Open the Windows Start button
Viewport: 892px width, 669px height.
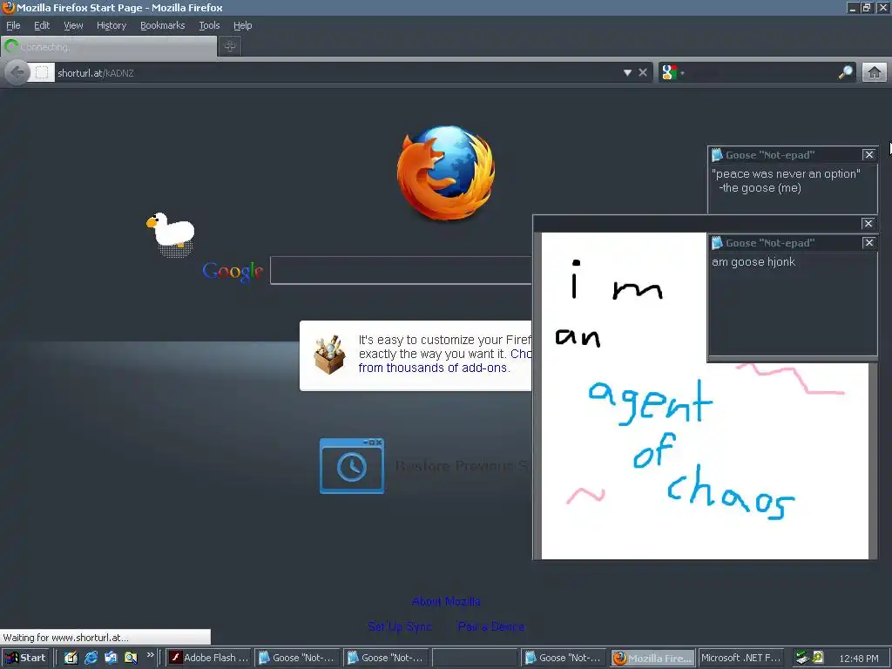25,658
